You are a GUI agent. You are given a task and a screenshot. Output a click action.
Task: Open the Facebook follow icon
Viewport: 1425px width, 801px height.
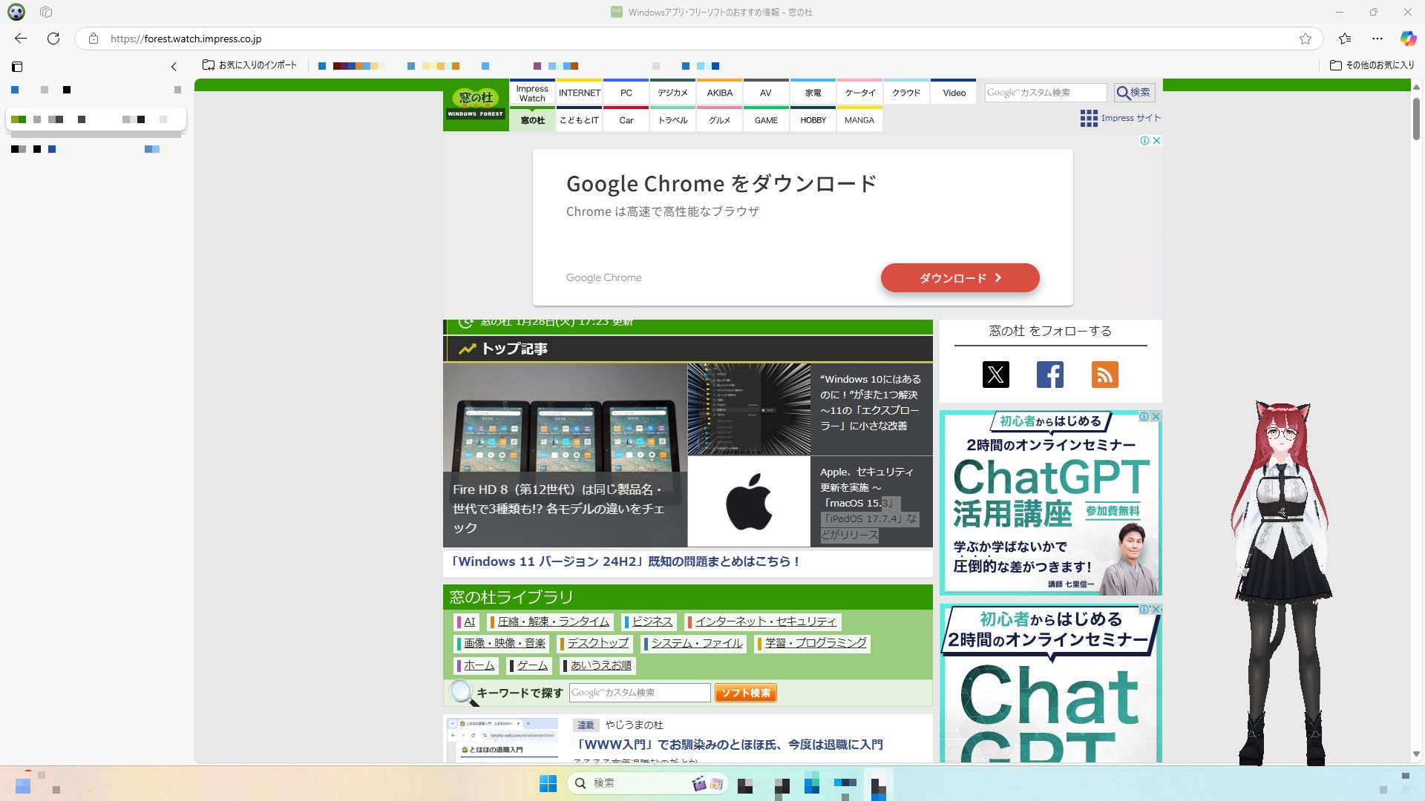[x=1049, y=375]
